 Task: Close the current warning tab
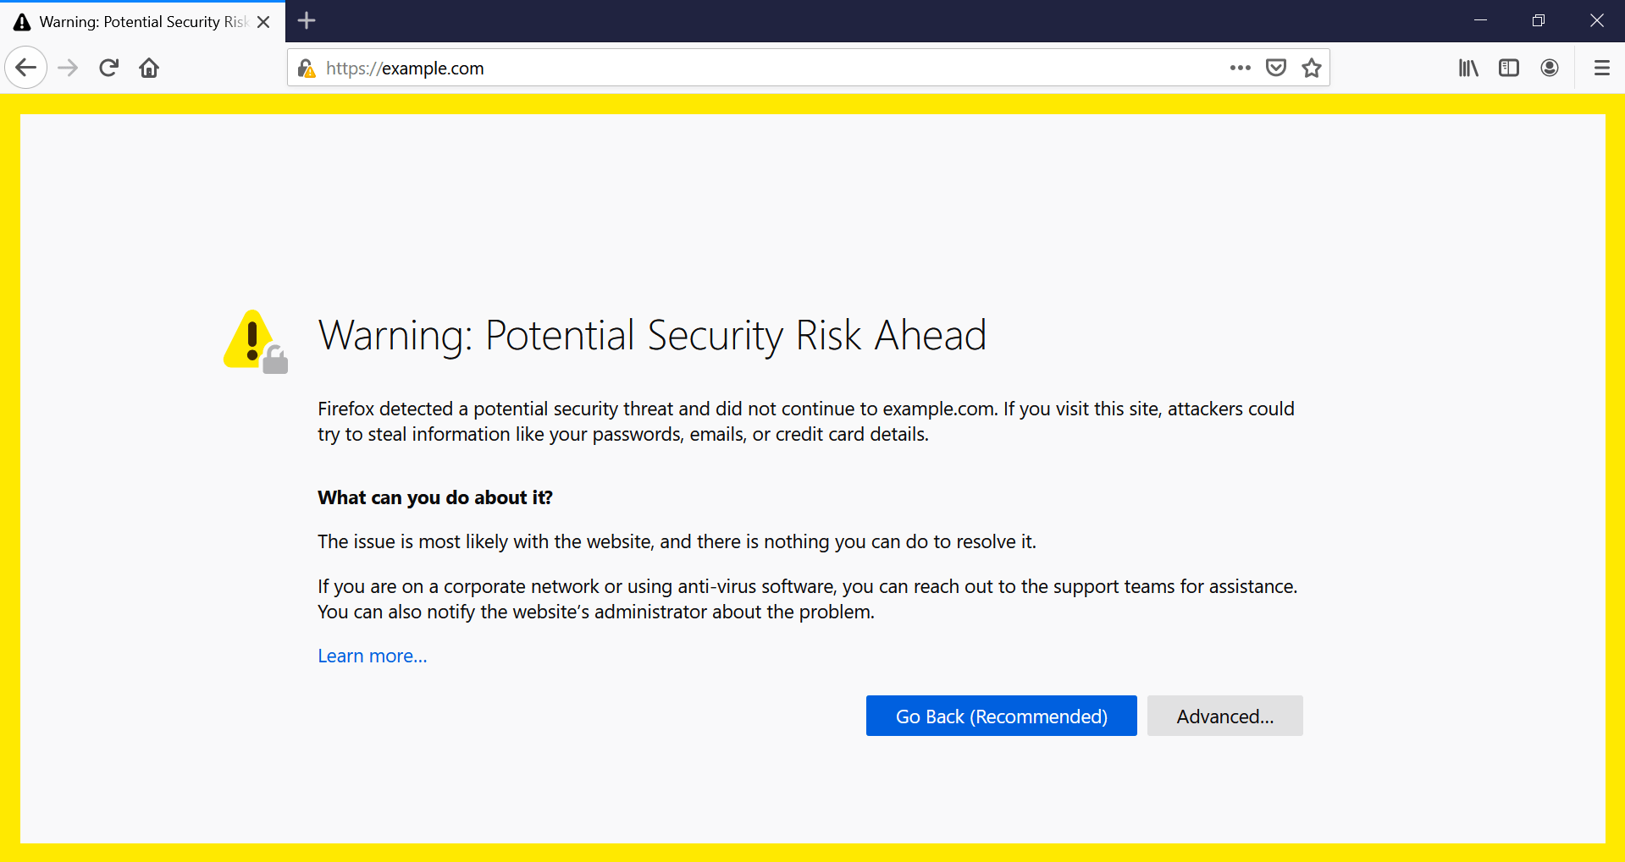coord(263,21)
